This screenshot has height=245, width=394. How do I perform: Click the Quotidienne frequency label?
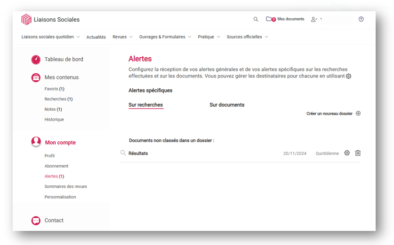point(327,153)
